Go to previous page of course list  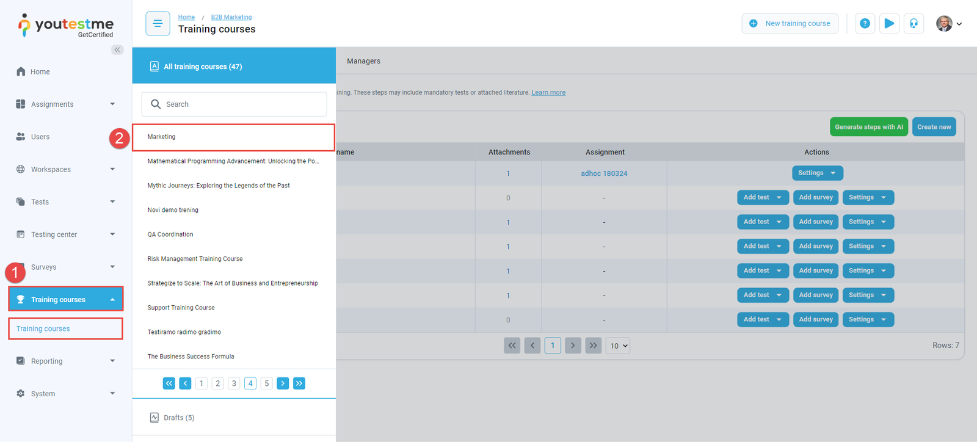(186, 383)
